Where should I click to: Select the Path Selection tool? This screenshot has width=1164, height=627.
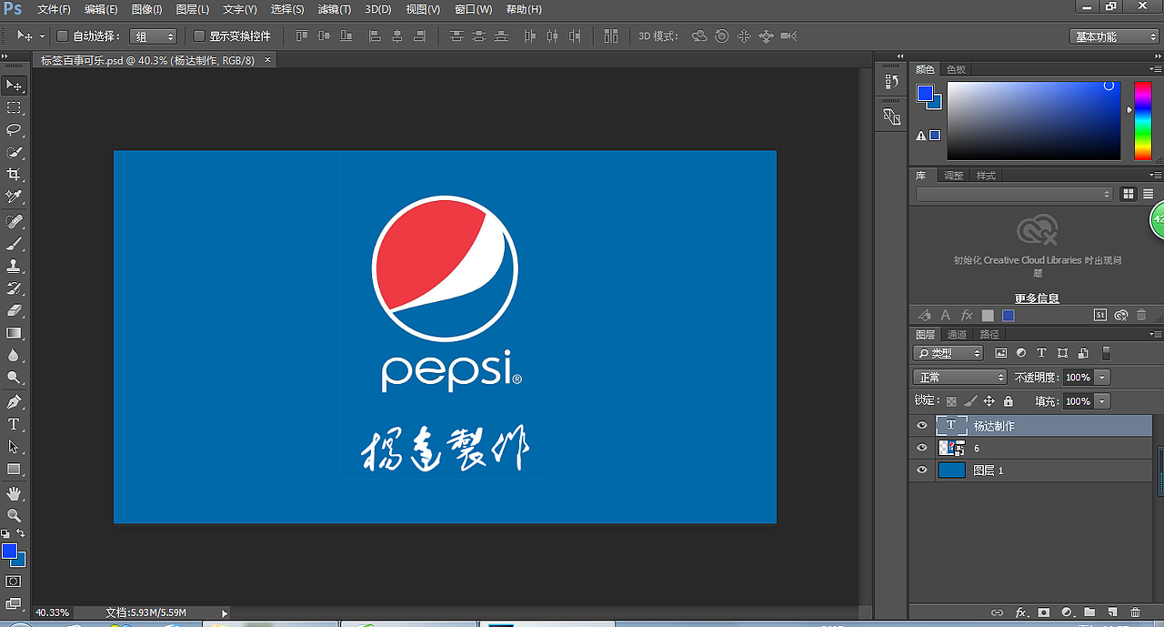(x=14, y=447)
